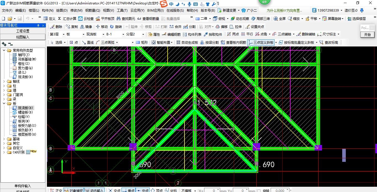Select 平行 parallel axis tool
The height and width of the screenshot is (192, 377).
[247, 34]
